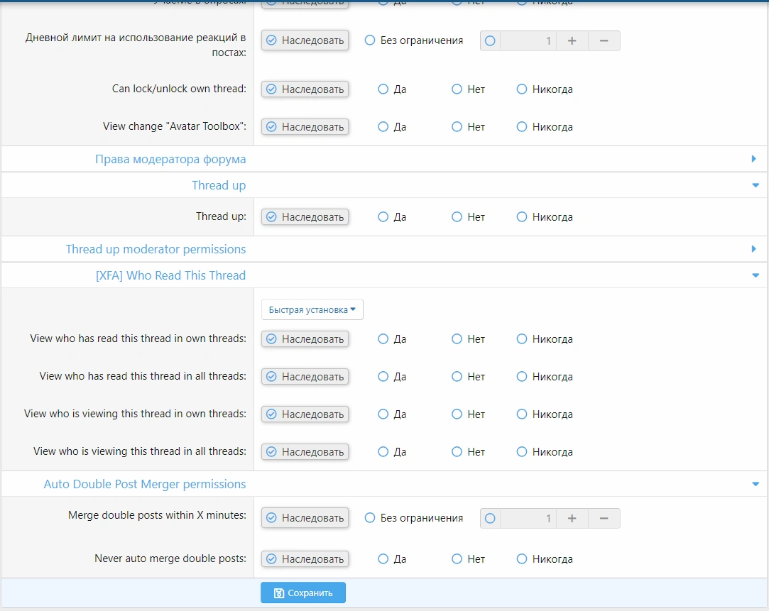The width and height of the screenshot is (769, 611).
Task: Expand the Права модератора форума section arrow
Action: pyautogui.click(x=754, y=159)
